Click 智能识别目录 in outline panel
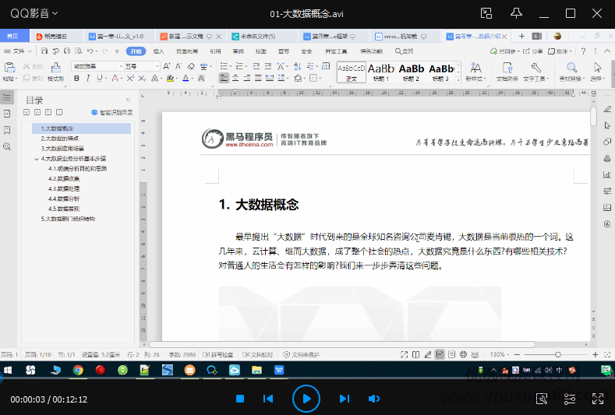The height and width of the screenshot is (415, 615). pyautogui.click(x=112, y=112)
